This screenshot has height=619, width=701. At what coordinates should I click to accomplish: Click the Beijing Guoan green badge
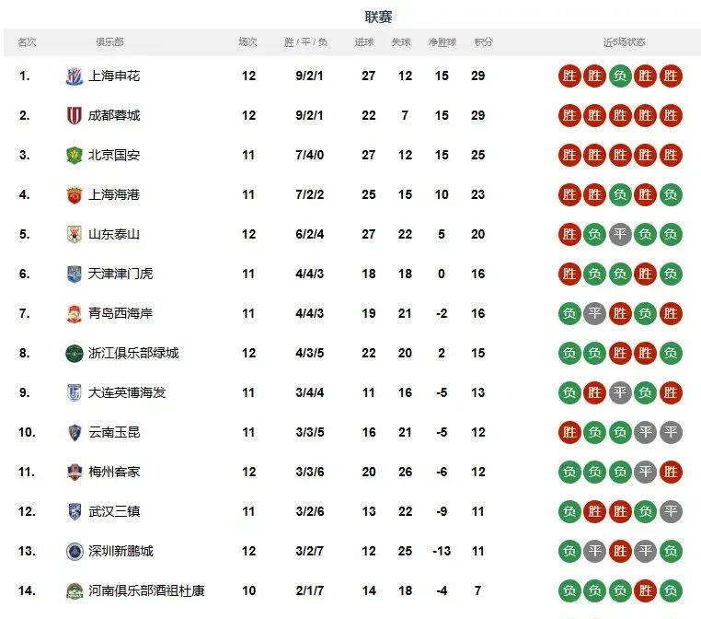75,156
